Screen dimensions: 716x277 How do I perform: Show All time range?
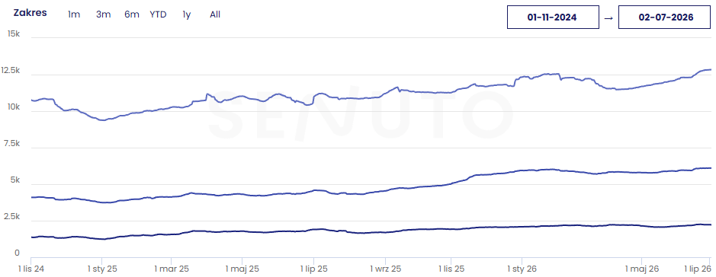(215, 14)
